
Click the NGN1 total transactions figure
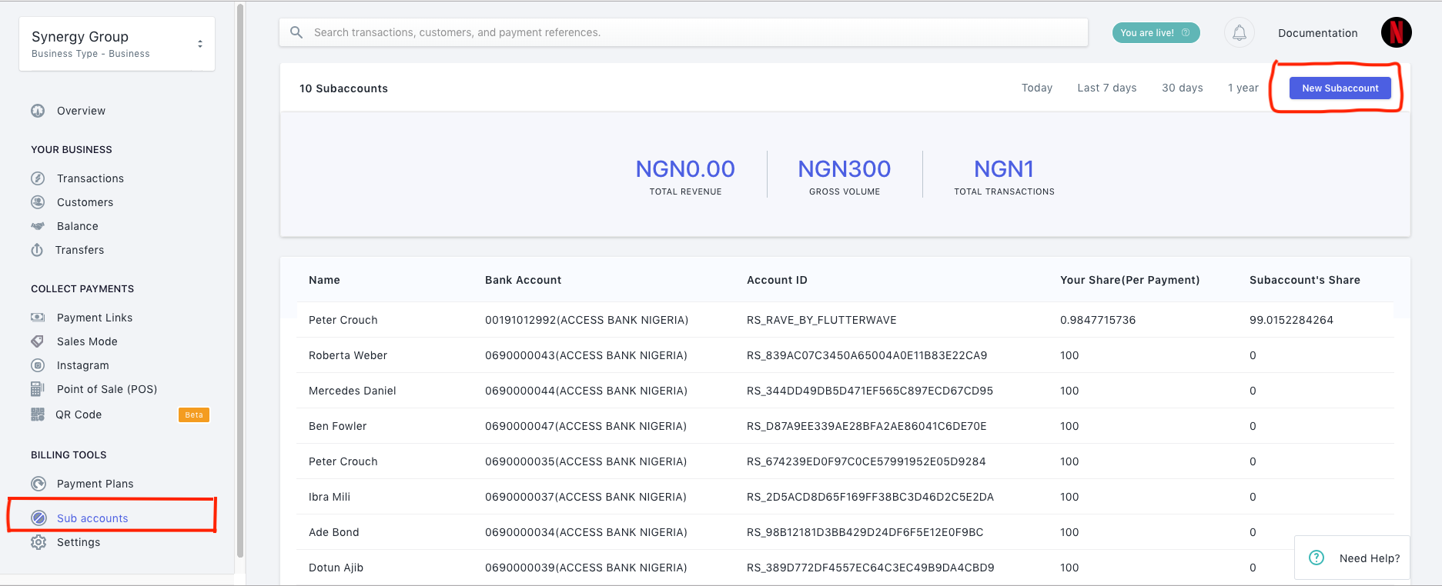click(1004, 168)
